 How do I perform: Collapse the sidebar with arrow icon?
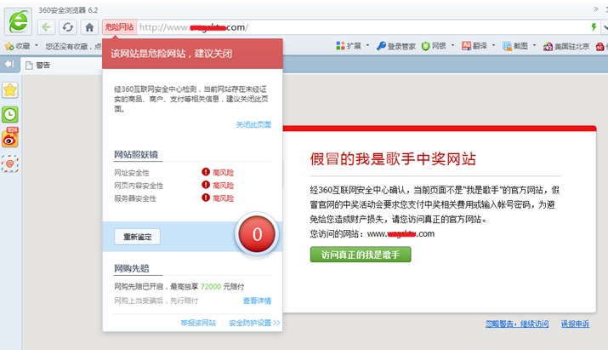[9, 64]
